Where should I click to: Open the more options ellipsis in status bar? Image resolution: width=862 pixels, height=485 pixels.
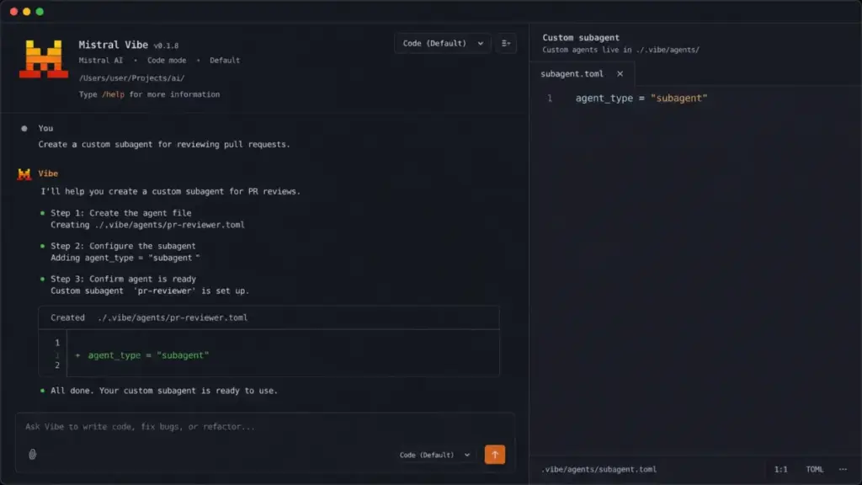[x=843, y=469]
